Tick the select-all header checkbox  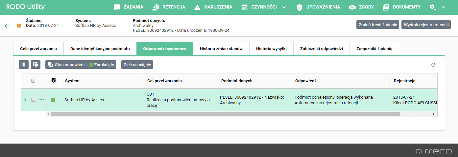(x=33, y=81)
